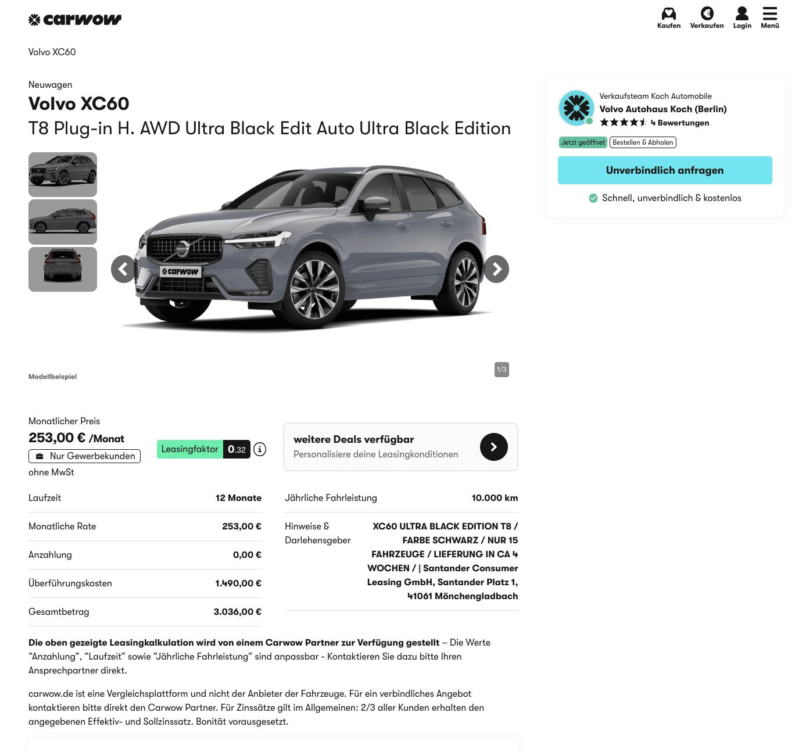Go to carwow logo homepage

pos(75,20)
